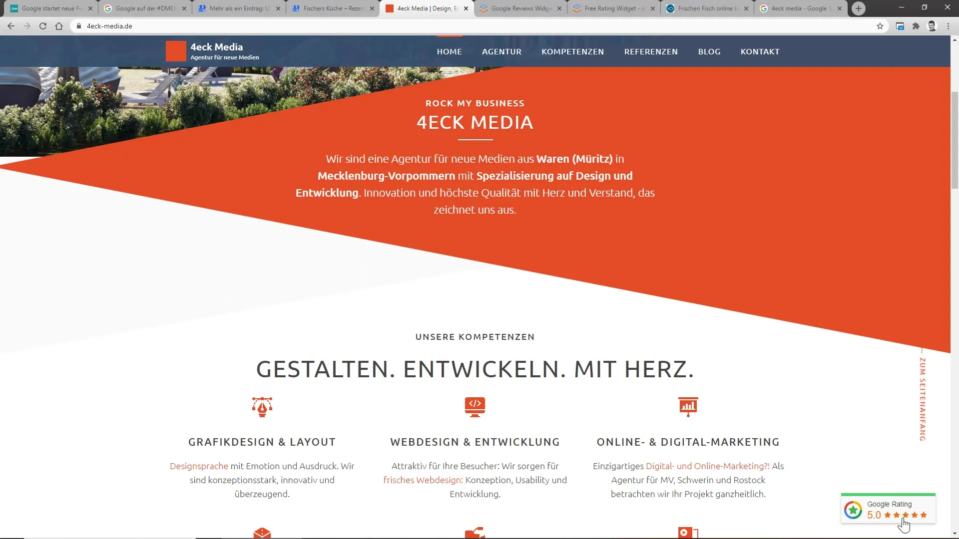
Task: Open a new browser tab
Action: click(x=859, y=8)
